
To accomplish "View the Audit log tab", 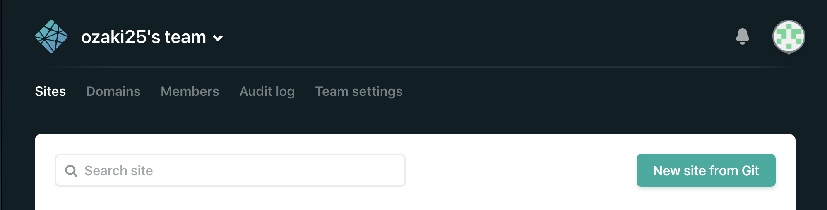I will 267,91.
